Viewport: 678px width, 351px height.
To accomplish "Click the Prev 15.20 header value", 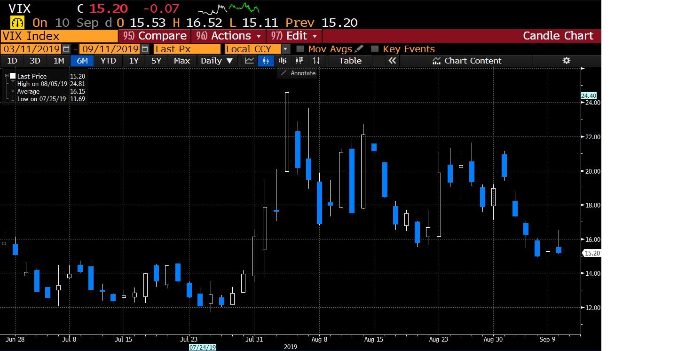I will (x=322, y=23).
